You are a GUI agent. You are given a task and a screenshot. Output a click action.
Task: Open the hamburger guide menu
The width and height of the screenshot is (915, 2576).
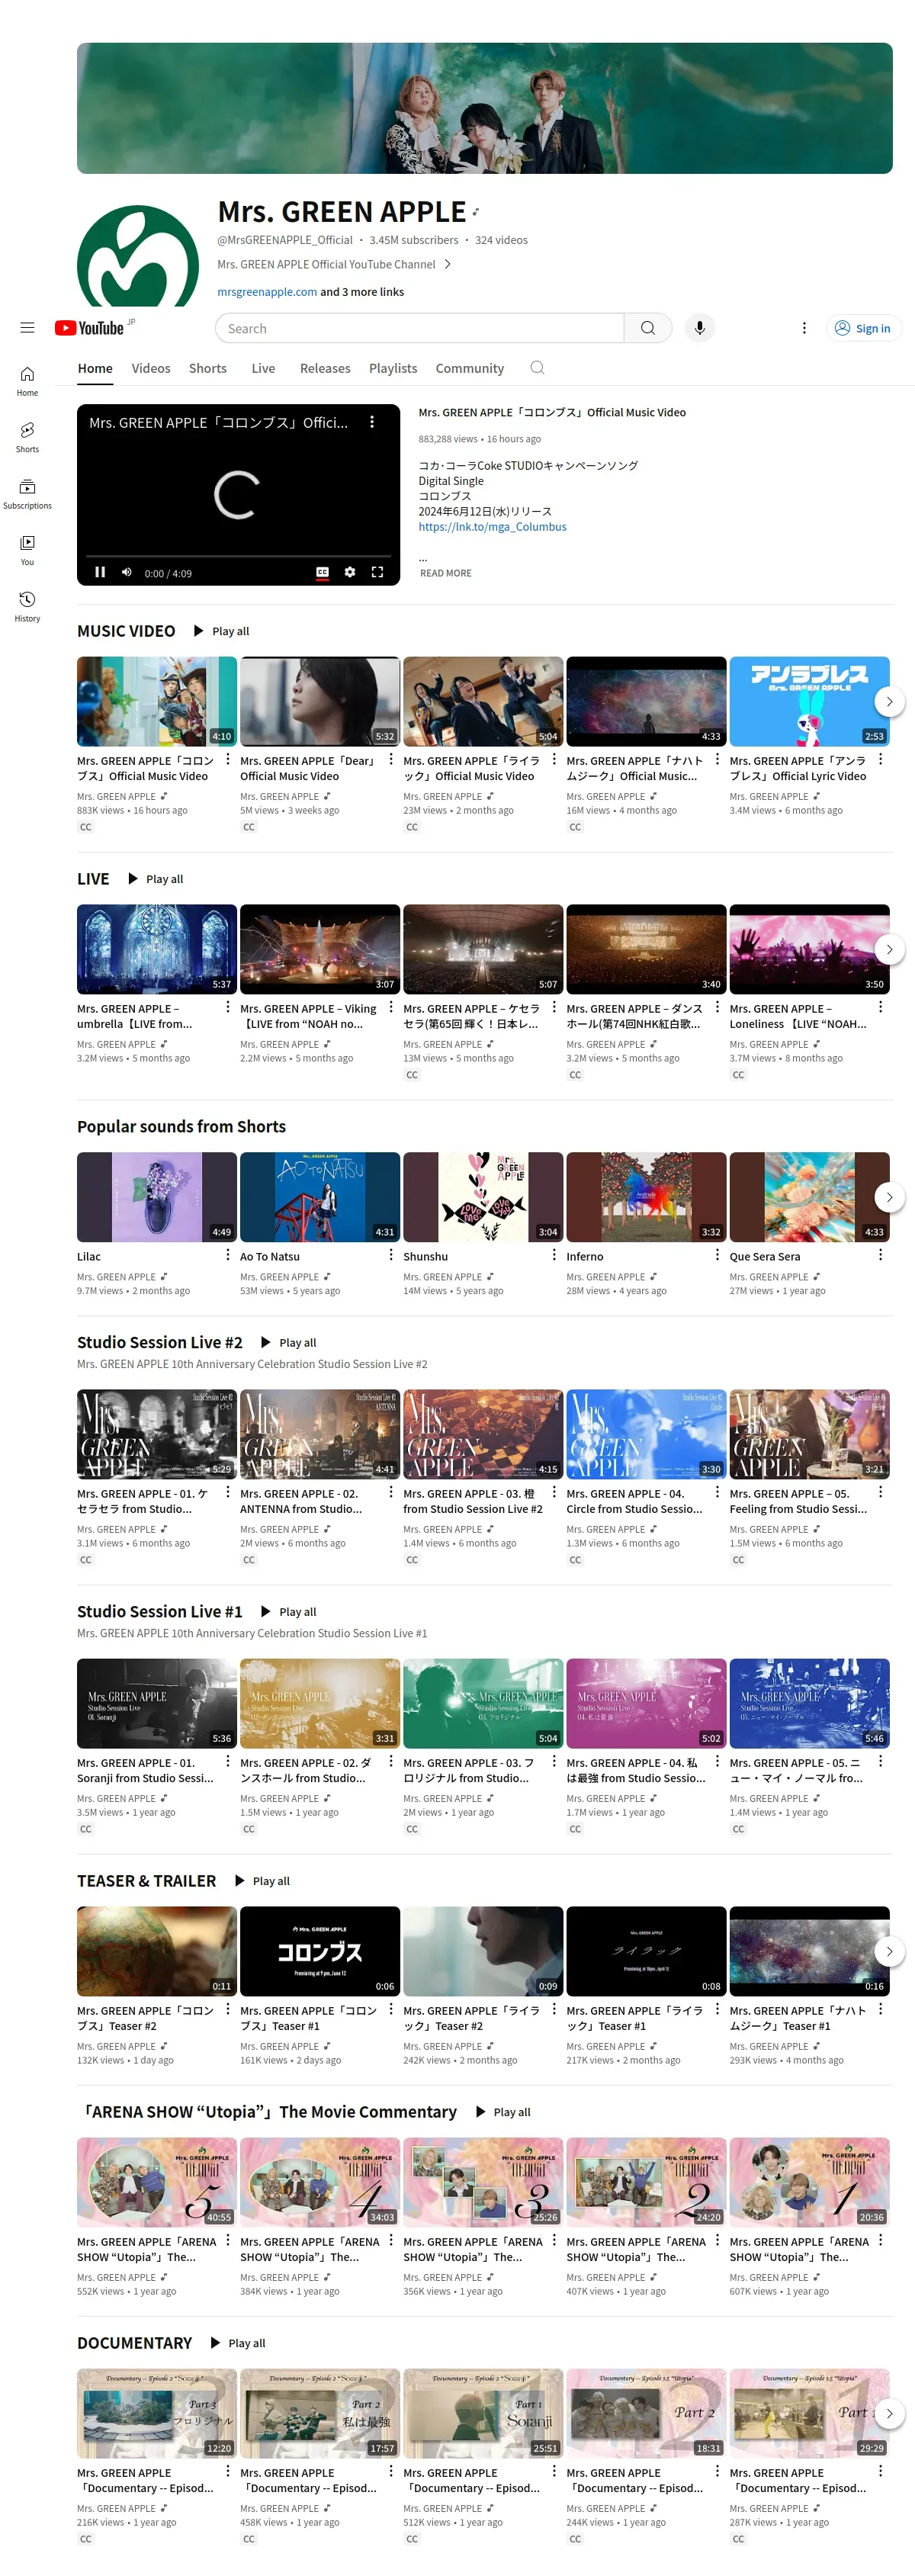27,328
